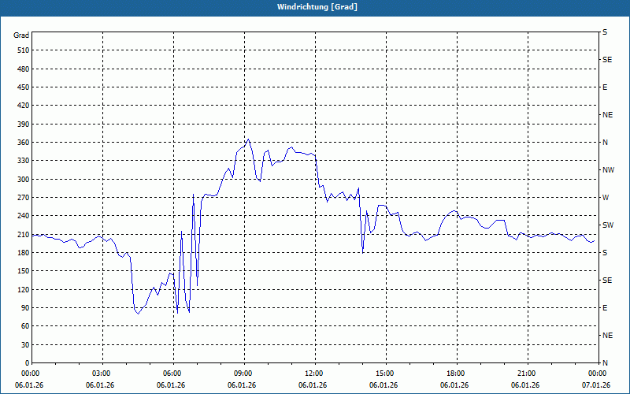Viewport: 630px width, 394px height.
Task: Choose the 180 degree axis value
Action: 24,252
